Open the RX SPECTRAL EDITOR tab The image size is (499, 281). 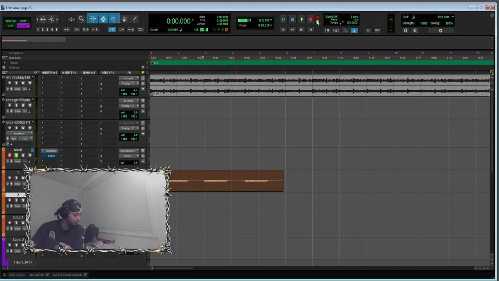pyautogui.click(x=70, y=275)
